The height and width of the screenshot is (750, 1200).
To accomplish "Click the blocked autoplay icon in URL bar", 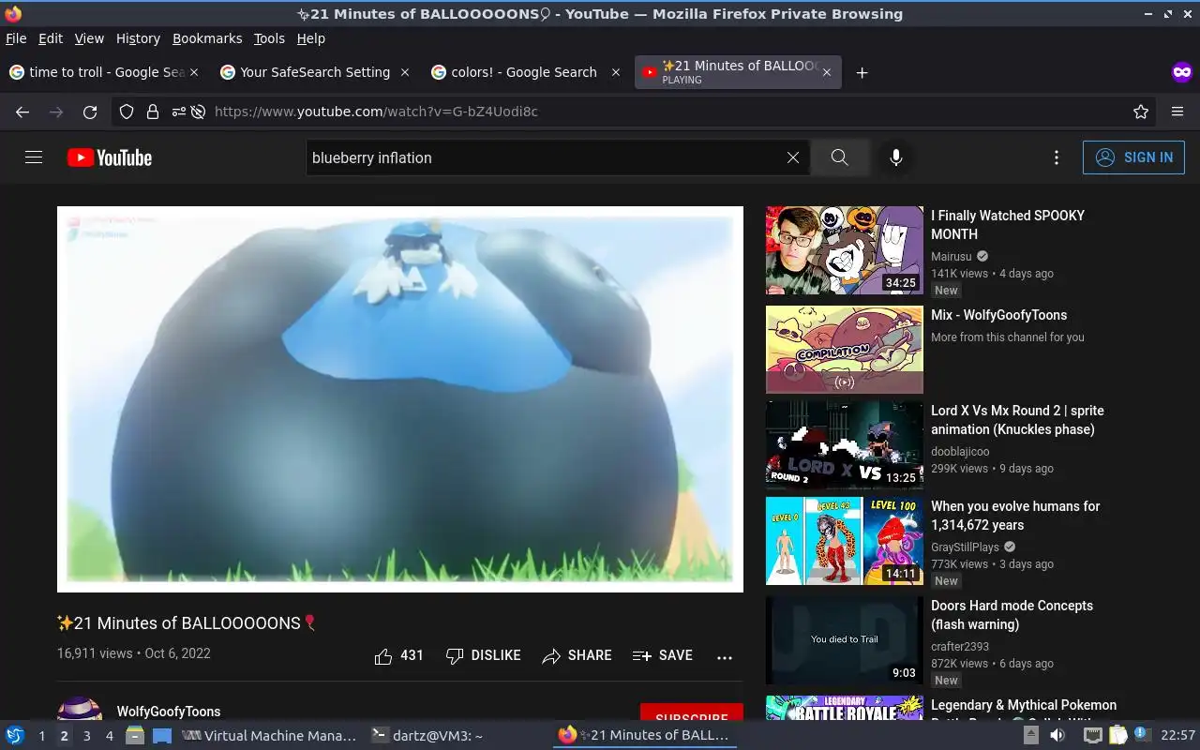I will [198, 112].
